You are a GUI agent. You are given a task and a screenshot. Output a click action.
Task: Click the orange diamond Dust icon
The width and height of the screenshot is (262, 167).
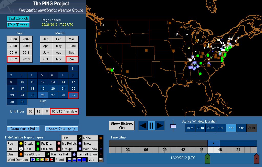pos(21,154)
